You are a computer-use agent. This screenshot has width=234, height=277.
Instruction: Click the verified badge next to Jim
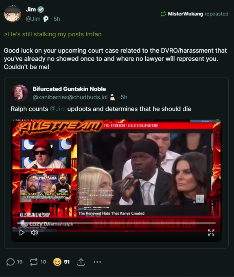click(41, 9)
